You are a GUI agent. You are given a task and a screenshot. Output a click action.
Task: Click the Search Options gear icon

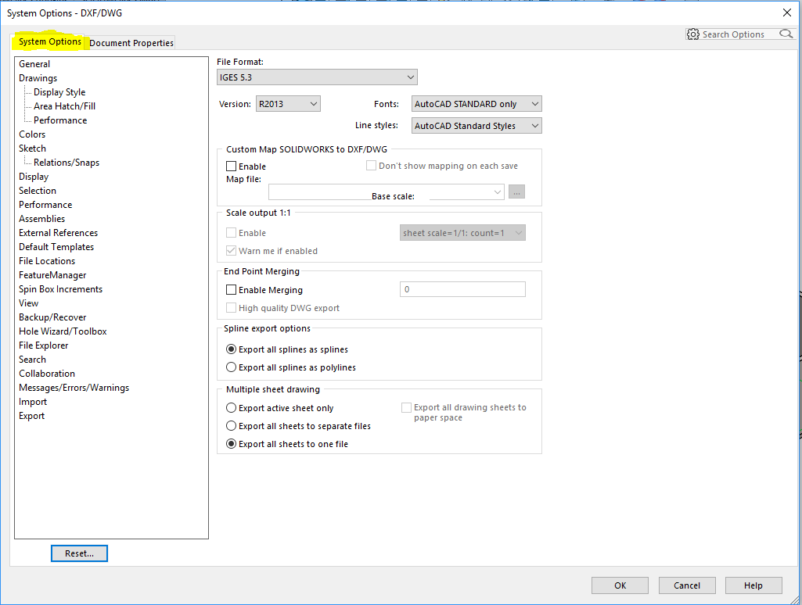click(693, 34)
